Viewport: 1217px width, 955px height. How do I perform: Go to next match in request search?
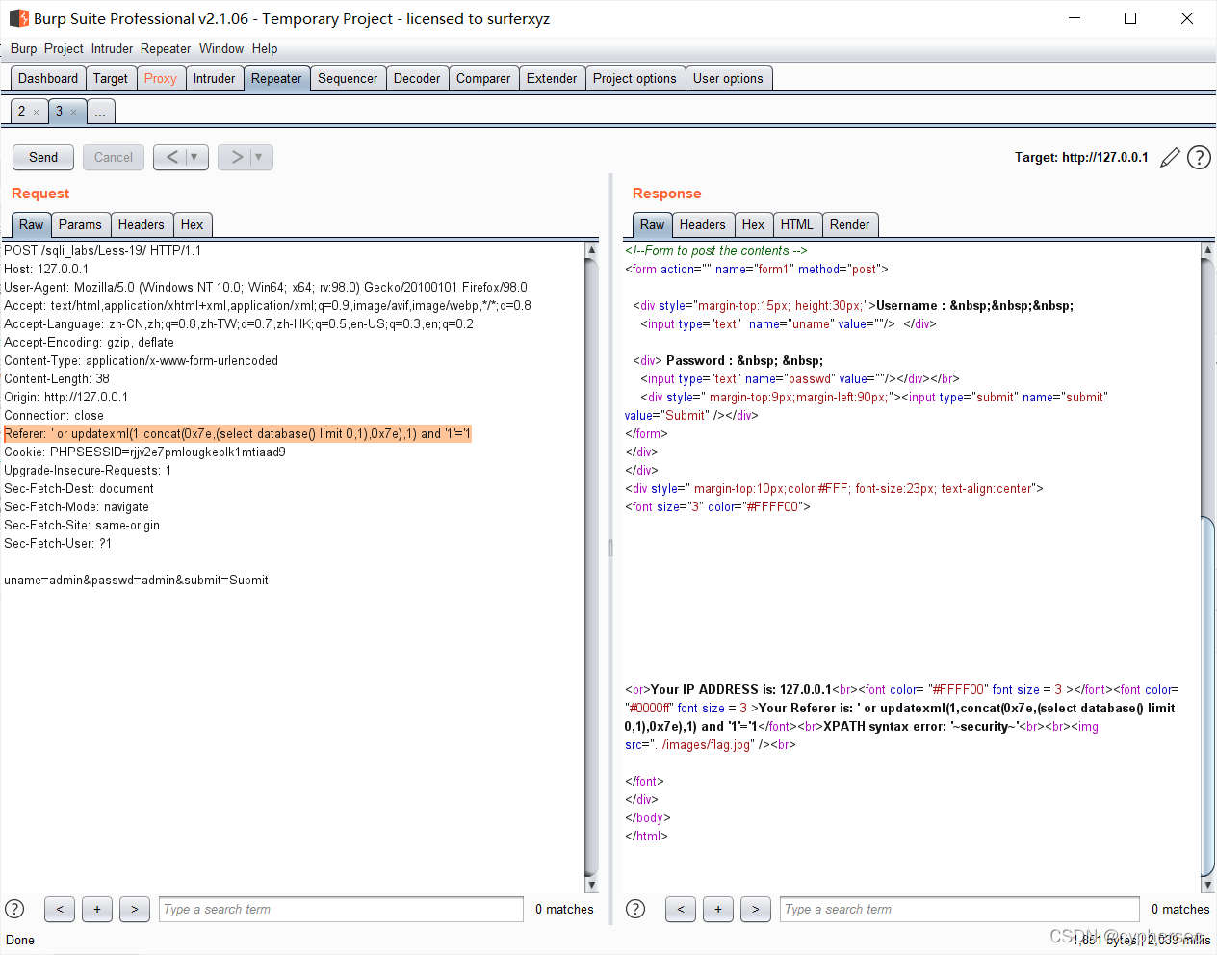click(135, 909)
